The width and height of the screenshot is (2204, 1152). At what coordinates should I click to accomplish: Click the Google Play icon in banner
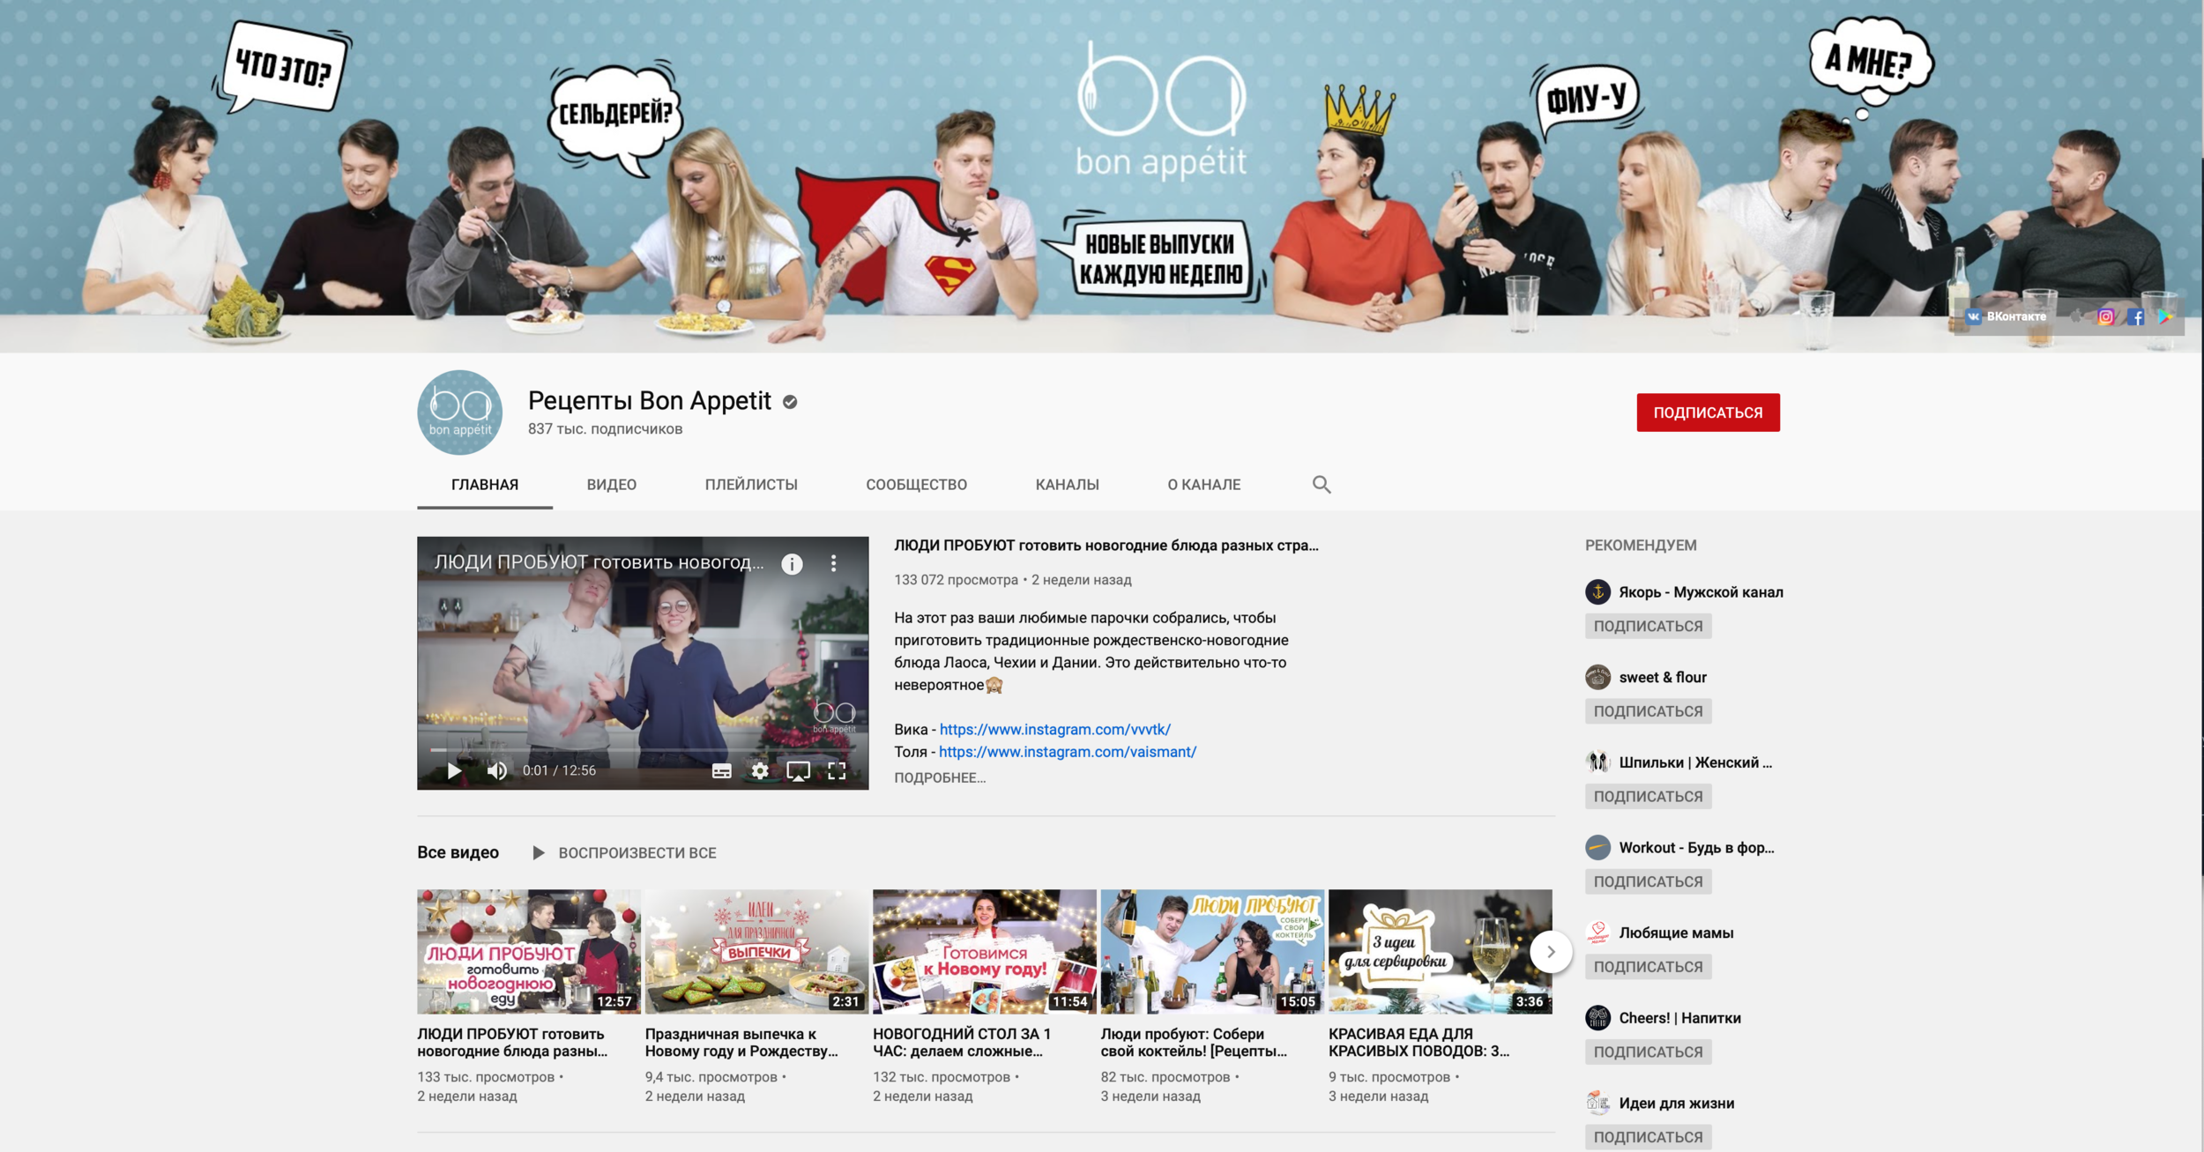coord(2165,317)
